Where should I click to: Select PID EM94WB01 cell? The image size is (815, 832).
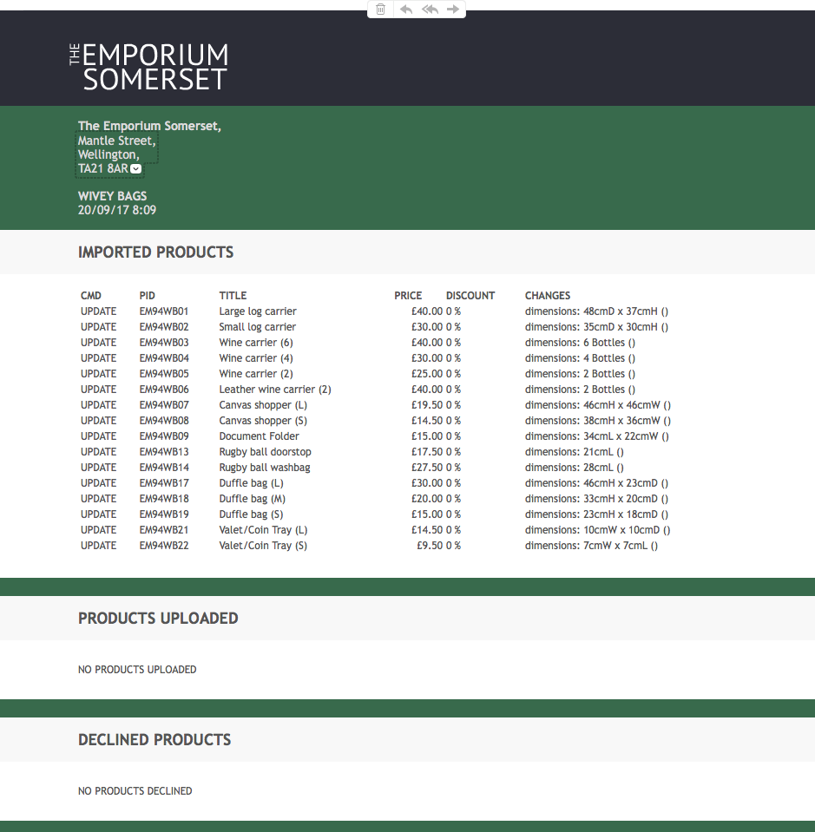tap(163, 311)
